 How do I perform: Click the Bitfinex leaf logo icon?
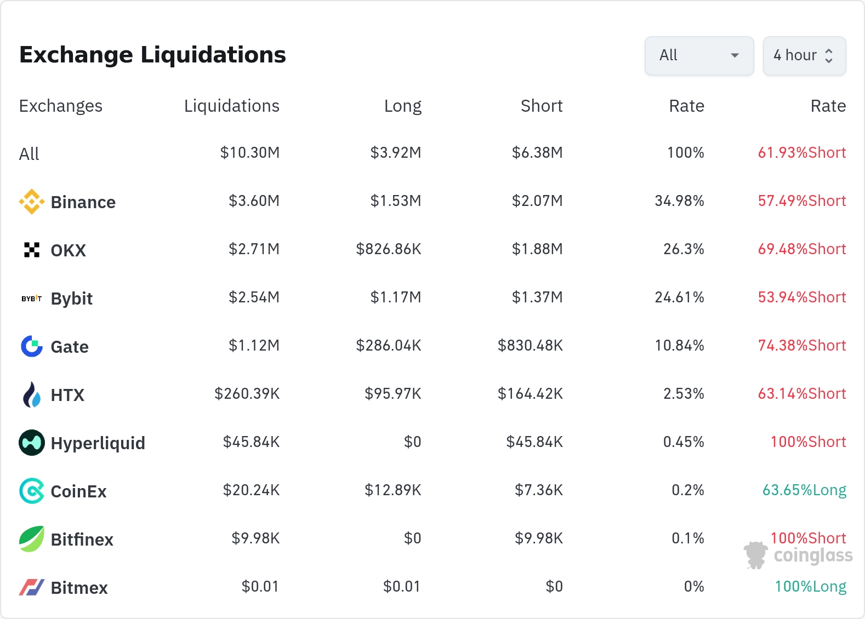point(32,539)
